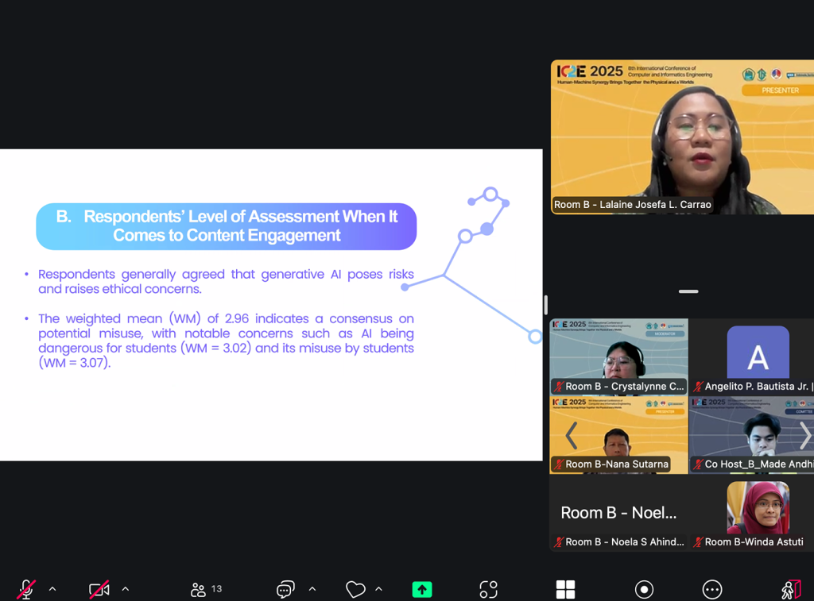The image size is (814, 601).
Task: Open the participants list showing 13
Action: 206,589
